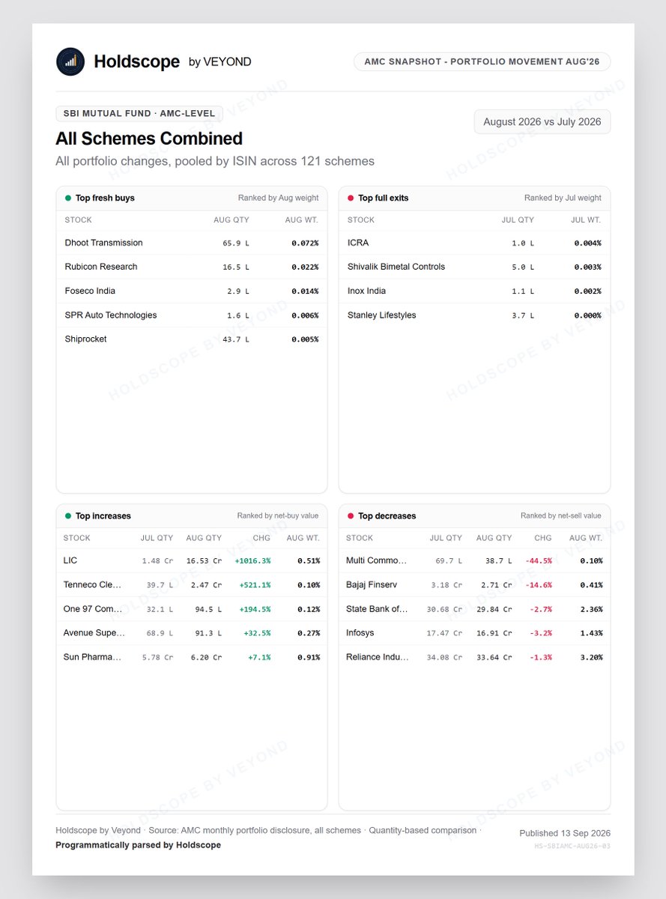Click the August 2026 vs July 2026 pill

[x=542, y=121]
